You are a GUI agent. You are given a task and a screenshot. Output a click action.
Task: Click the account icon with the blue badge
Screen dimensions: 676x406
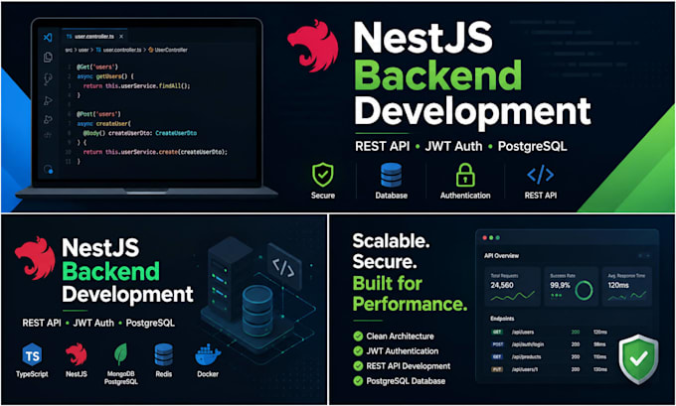pos(49,169)
